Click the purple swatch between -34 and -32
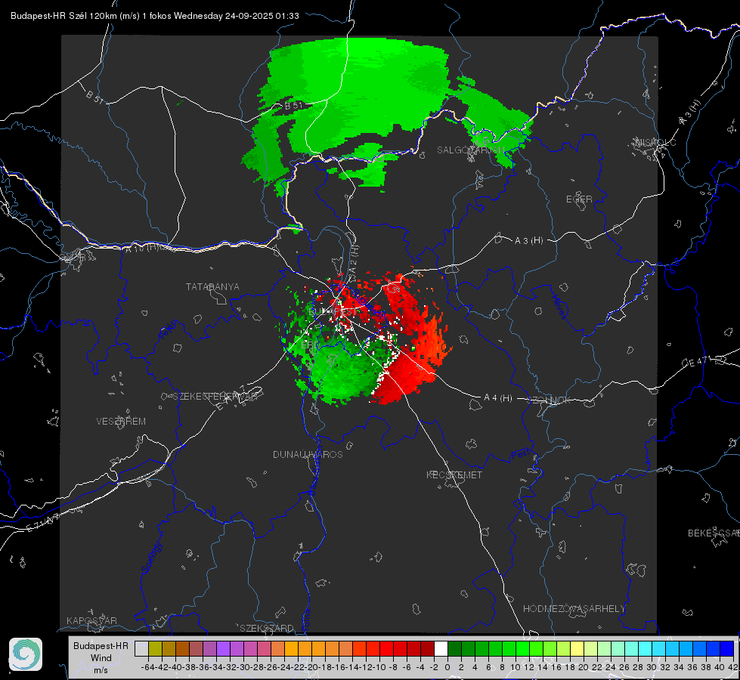The width and height of the screenshot is (740, 680). (223, 649)
